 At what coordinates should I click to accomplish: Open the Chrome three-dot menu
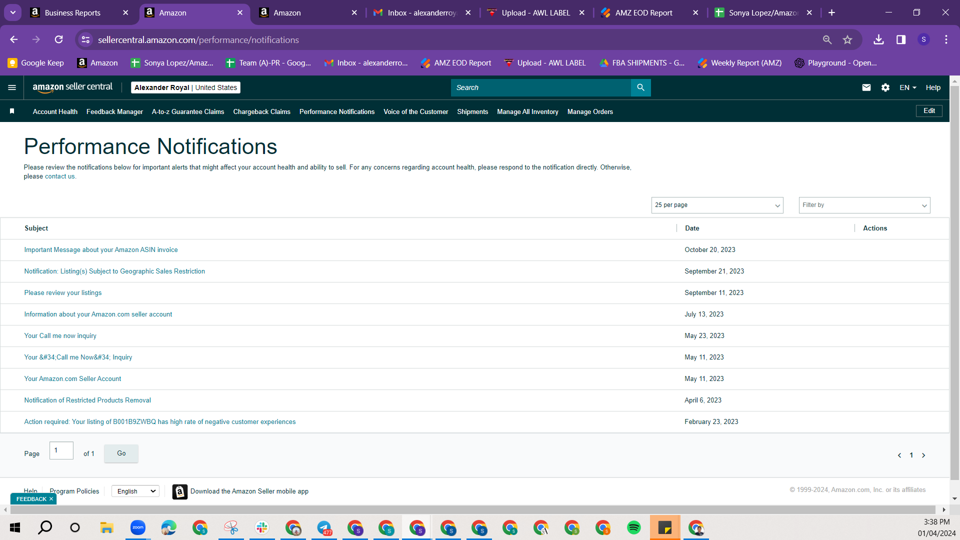(x=946, y=39)
